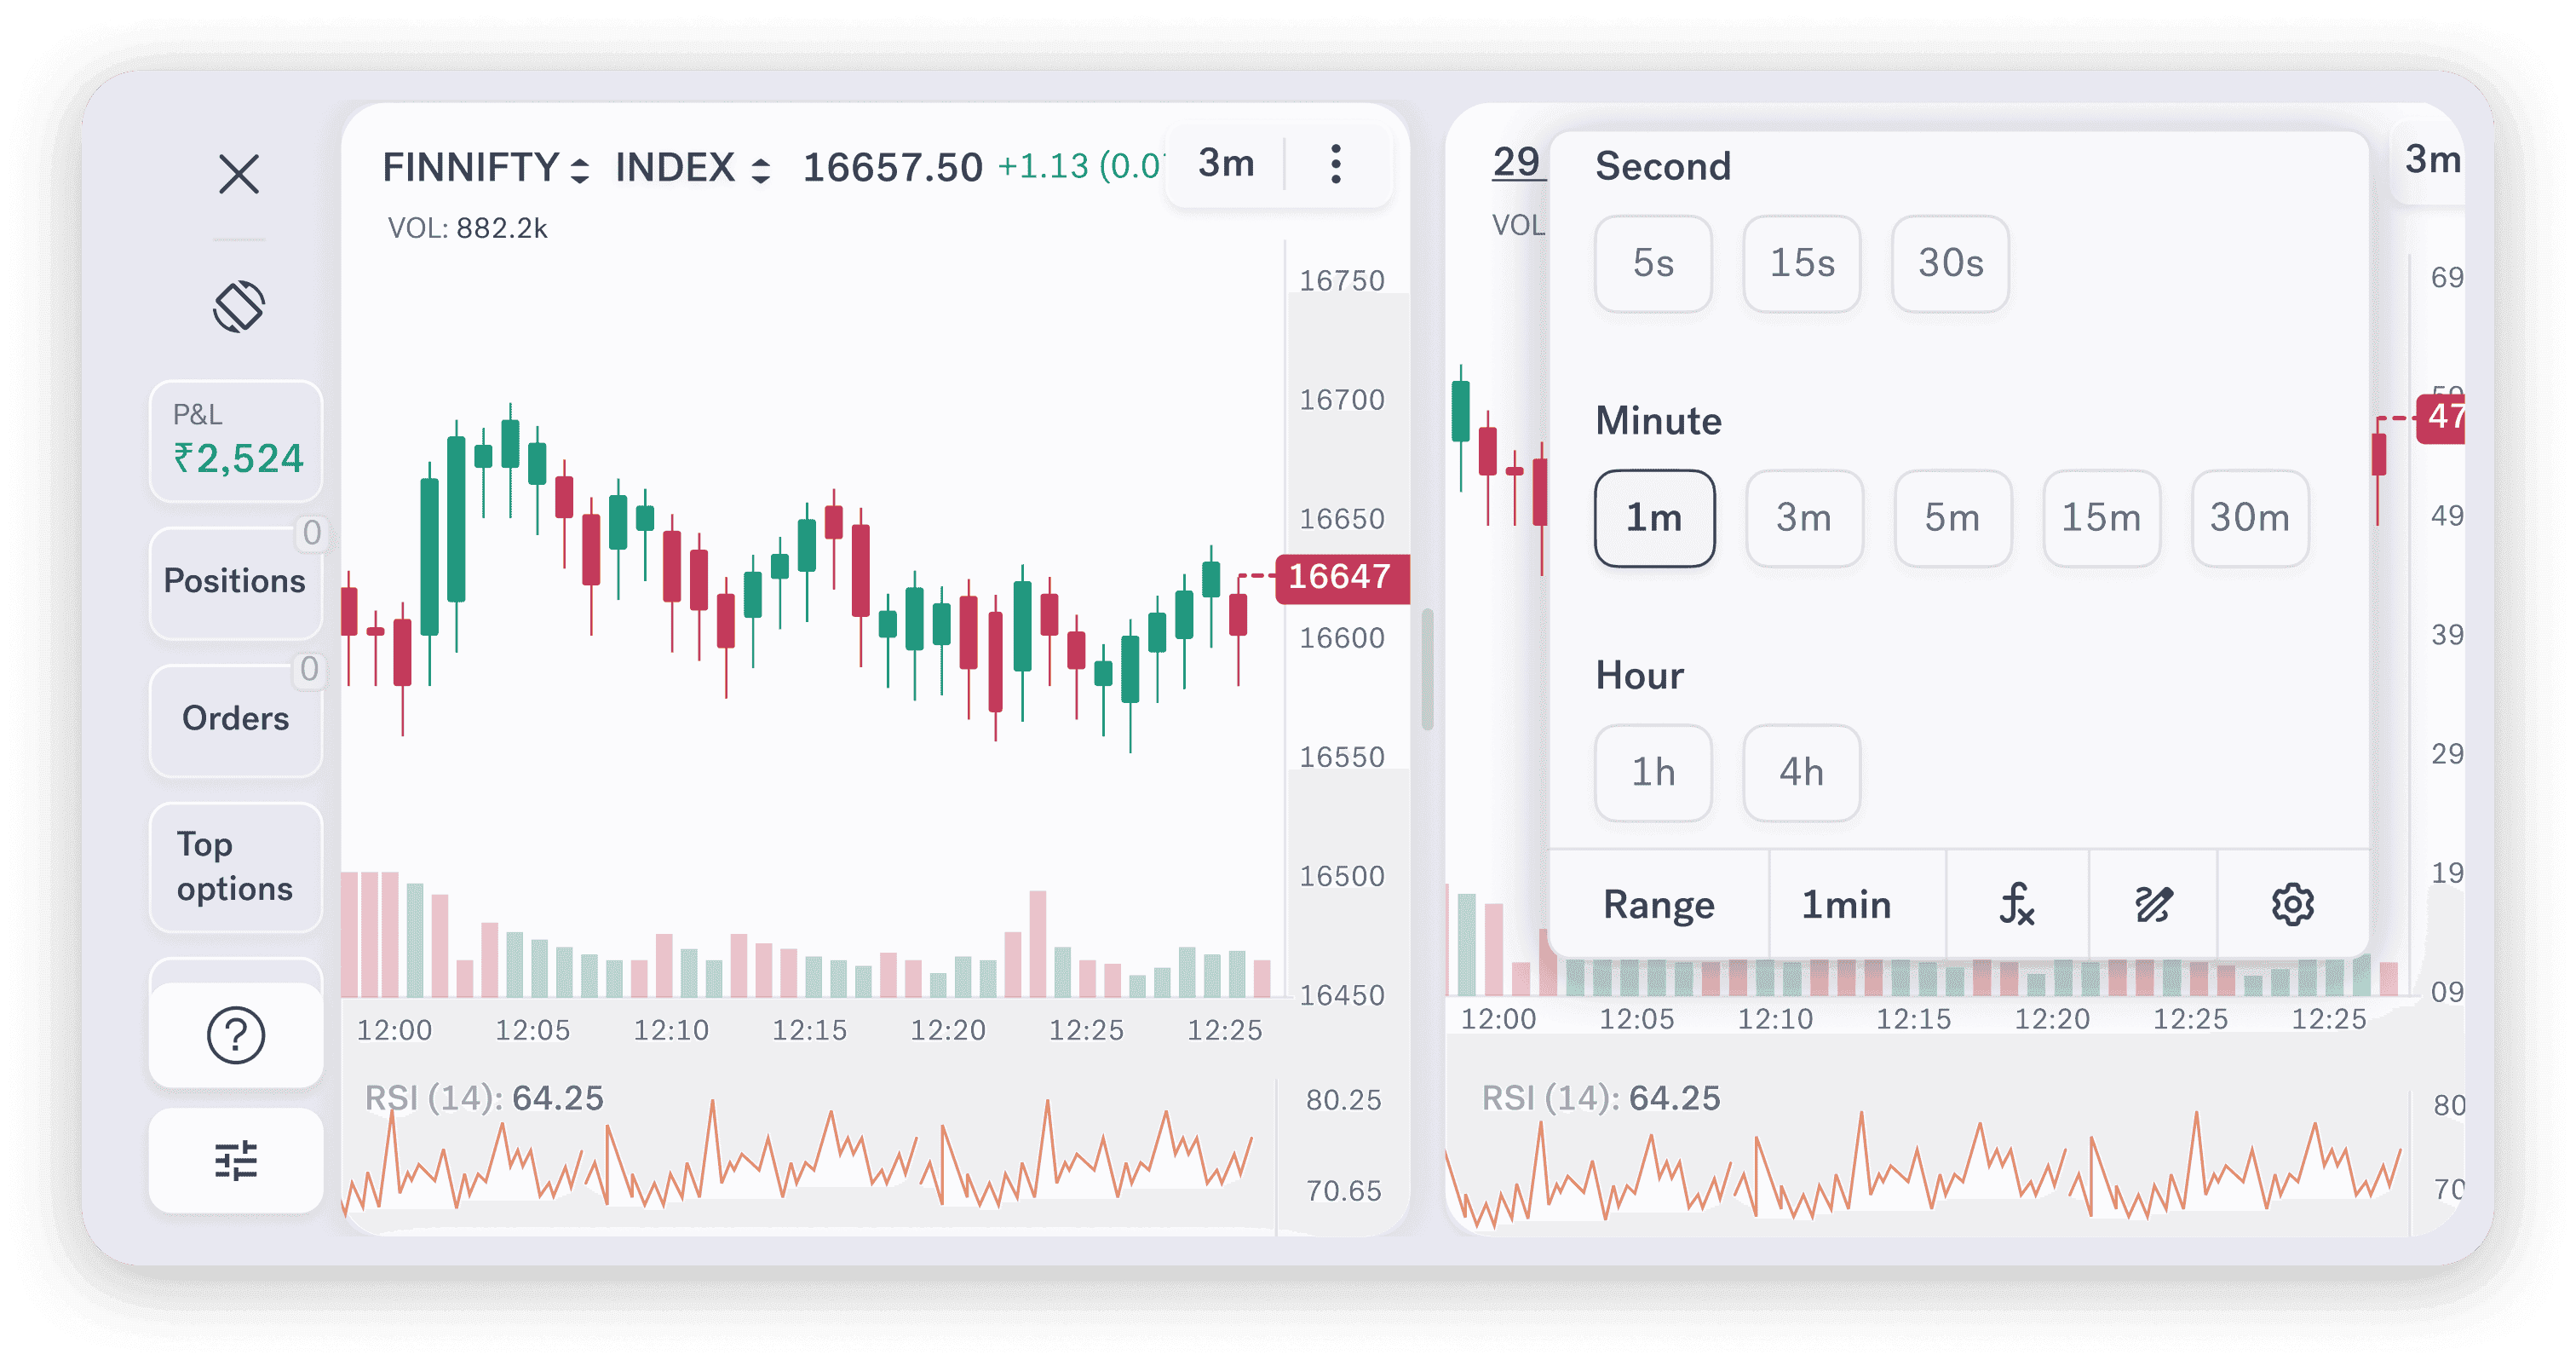Click the 16647 price label on the axis
Viewport: 2576px width, 1360px height.
[x=1342, y=576]
